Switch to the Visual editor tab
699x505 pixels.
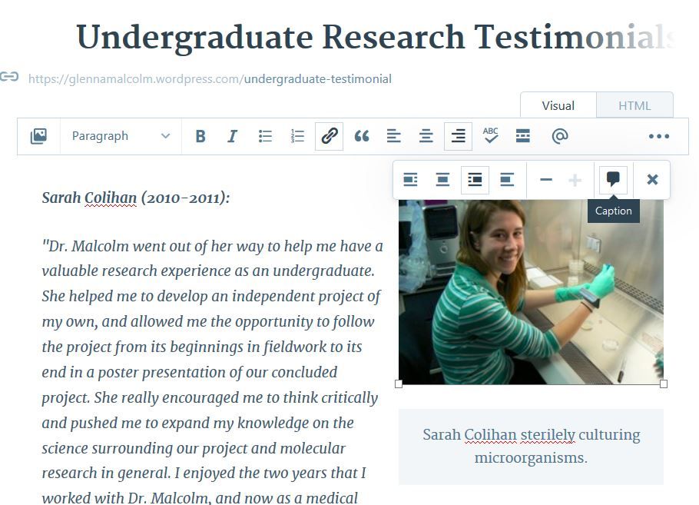tap(558, 106)
